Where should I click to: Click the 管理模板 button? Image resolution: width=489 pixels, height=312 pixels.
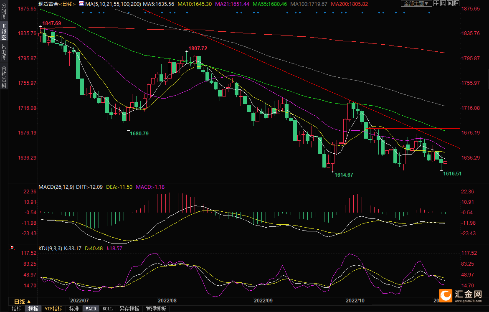(x=156, y=309)
